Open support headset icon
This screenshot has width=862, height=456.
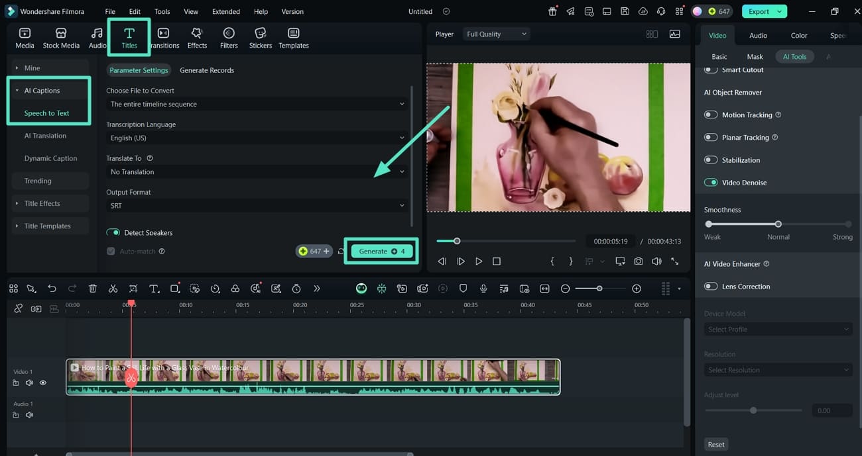tap(660, 11)
